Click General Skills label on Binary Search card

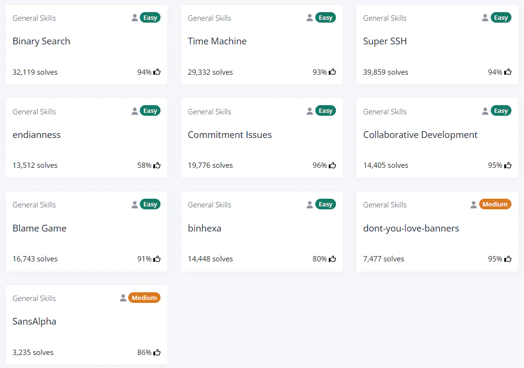[x=34, y=18]
